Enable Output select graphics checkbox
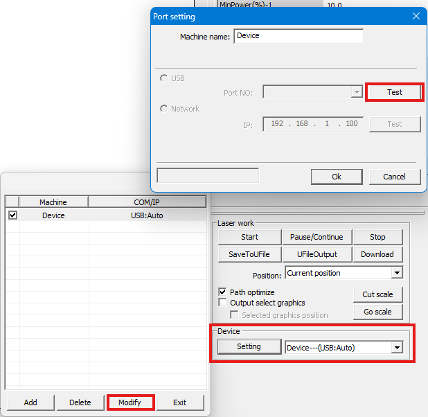428x417 pixels. pyautogui.click(x=223, y=303)
